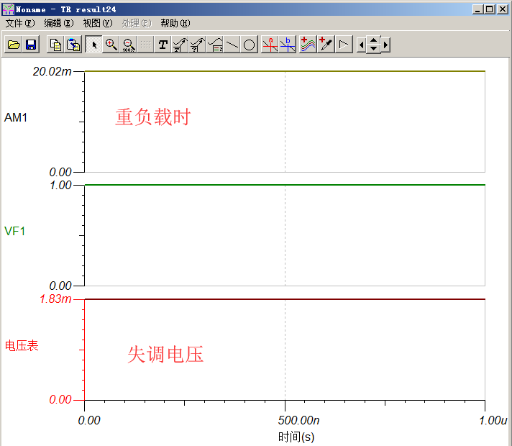Click the Copy icon in toolbar
512x446 pixels.
coord(55,45)
